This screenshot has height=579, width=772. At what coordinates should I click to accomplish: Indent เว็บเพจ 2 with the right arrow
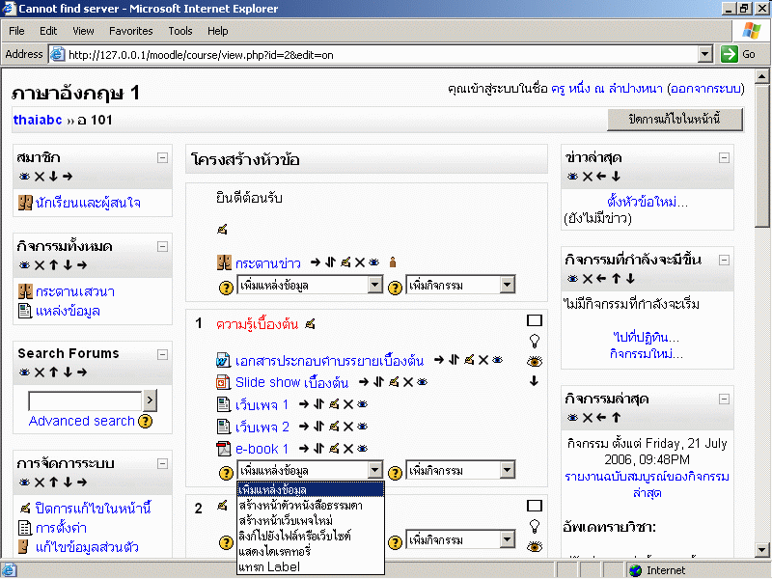tap(303, 427)
